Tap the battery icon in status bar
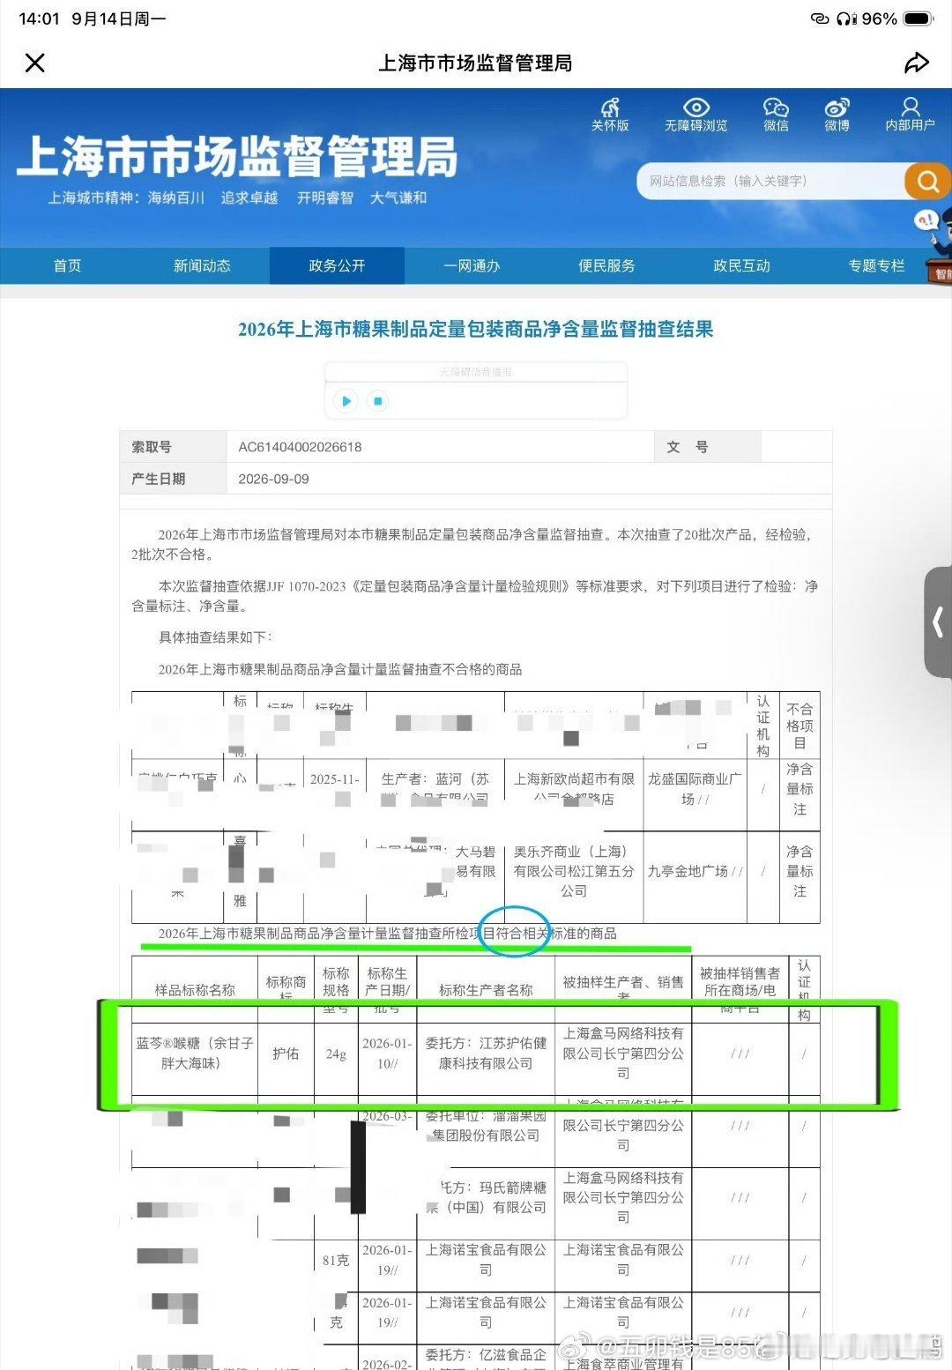This screenshot has width=952, height=1370. coord(918,19)
